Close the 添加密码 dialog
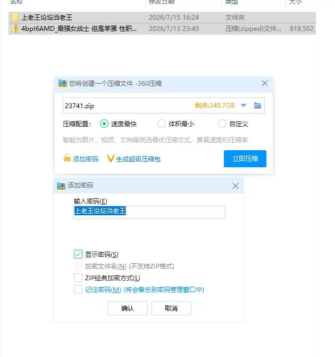Viewport: 335px width, 357px height. tap(235, 186)
